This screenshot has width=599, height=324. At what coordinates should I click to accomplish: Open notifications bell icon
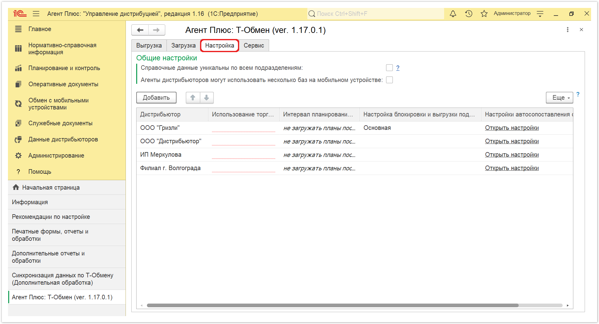pyautogui.click(x=453, y=14)
